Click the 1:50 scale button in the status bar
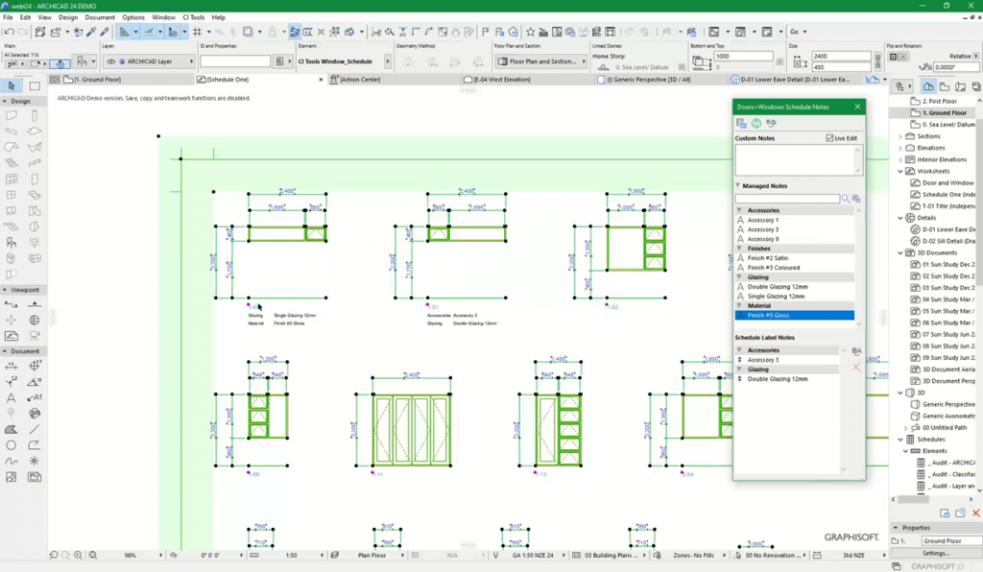983x572 pixels. pos(291,555)
